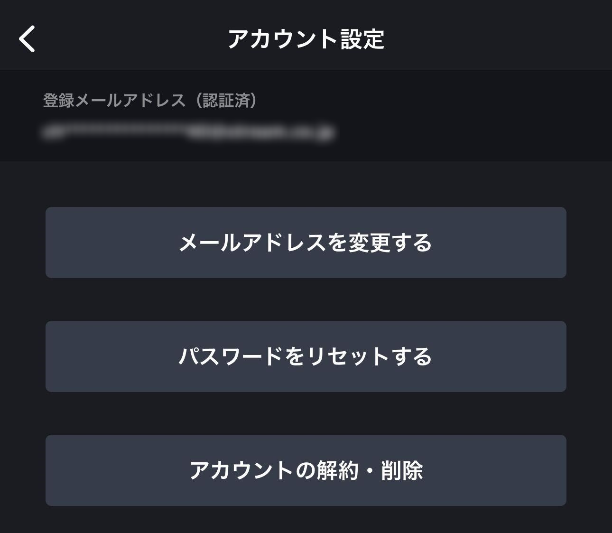Click the アカウント設定 header title
The image size is (612, 533).
[x=306, y=39]
